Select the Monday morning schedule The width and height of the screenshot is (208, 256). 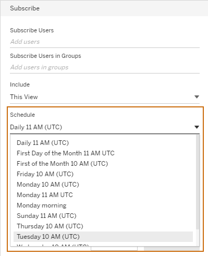click(x=103, y=205)
